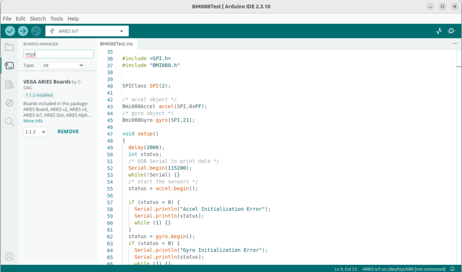The height and width of the screenshot is (272, 462).
Task: Open the Serial Monitor icon
Action: pos(452,31)
